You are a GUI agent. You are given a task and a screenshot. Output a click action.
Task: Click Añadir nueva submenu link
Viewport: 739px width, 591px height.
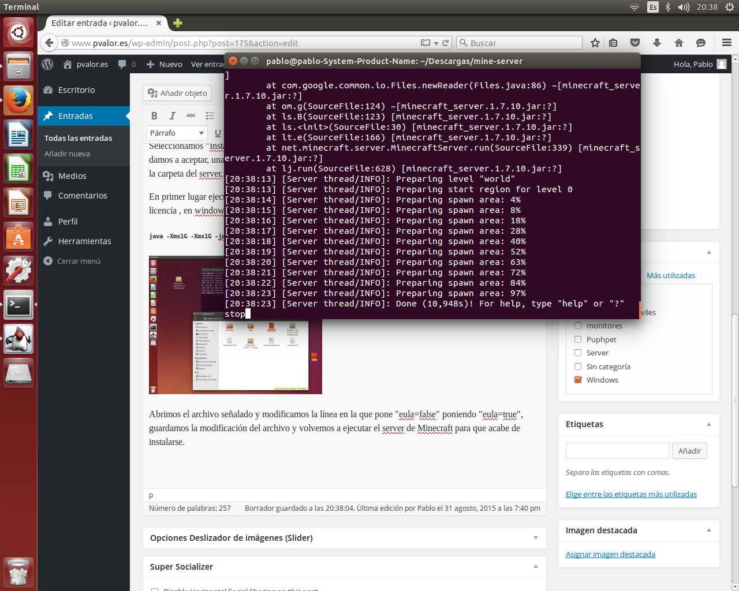pos(67,154)
